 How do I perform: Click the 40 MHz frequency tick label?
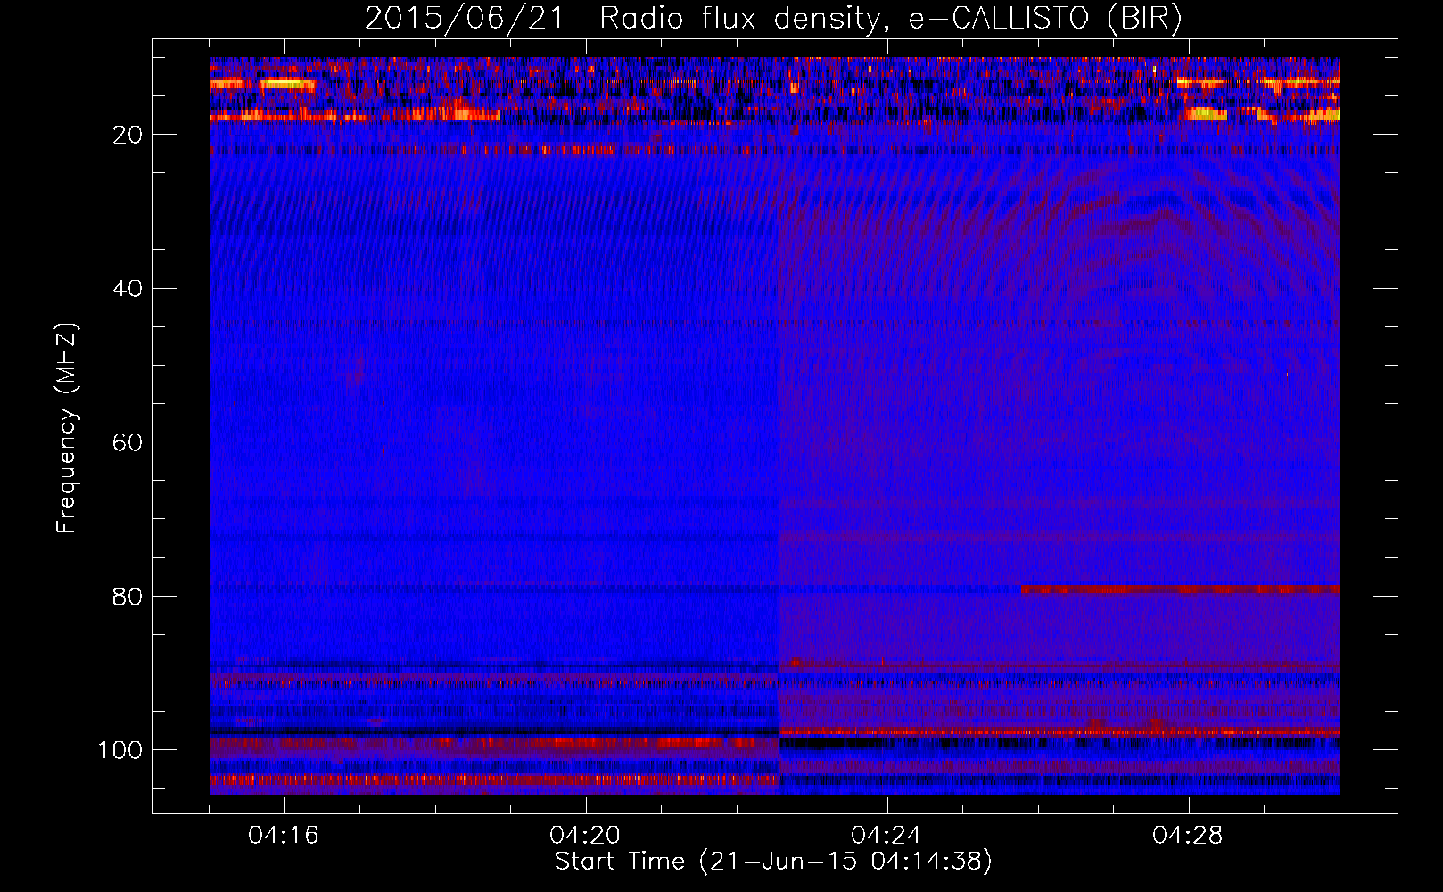[x=128, y=289]
